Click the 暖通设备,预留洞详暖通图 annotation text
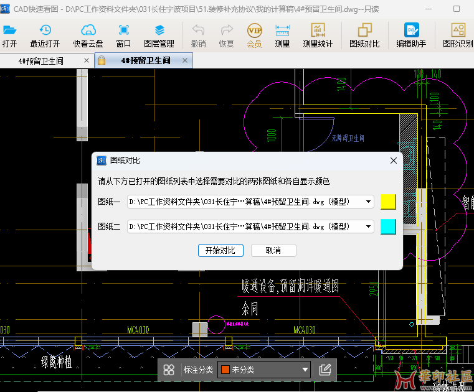This screenshot has height=392, width=474. tap(290, 286)
